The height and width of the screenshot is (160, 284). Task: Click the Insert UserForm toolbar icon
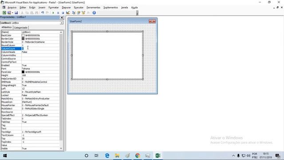(x=9, y=13)
